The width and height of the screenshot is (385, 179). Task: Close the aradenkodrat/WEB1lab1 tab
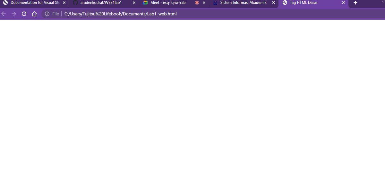134,3
